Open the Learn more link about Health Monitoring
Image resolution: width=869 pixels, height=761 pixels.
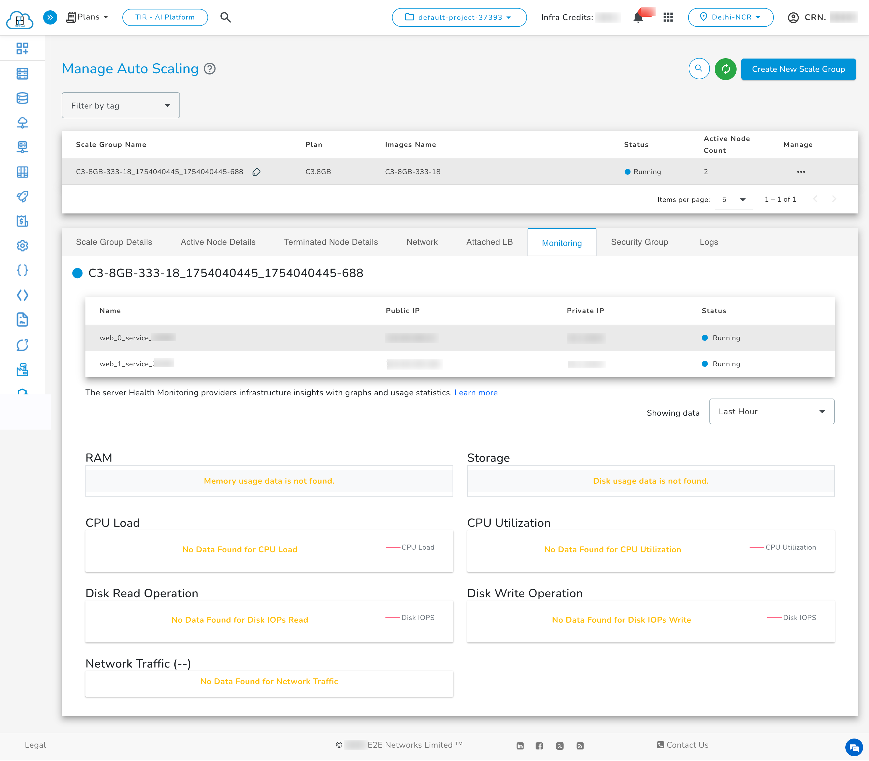[x=476, y=392]
